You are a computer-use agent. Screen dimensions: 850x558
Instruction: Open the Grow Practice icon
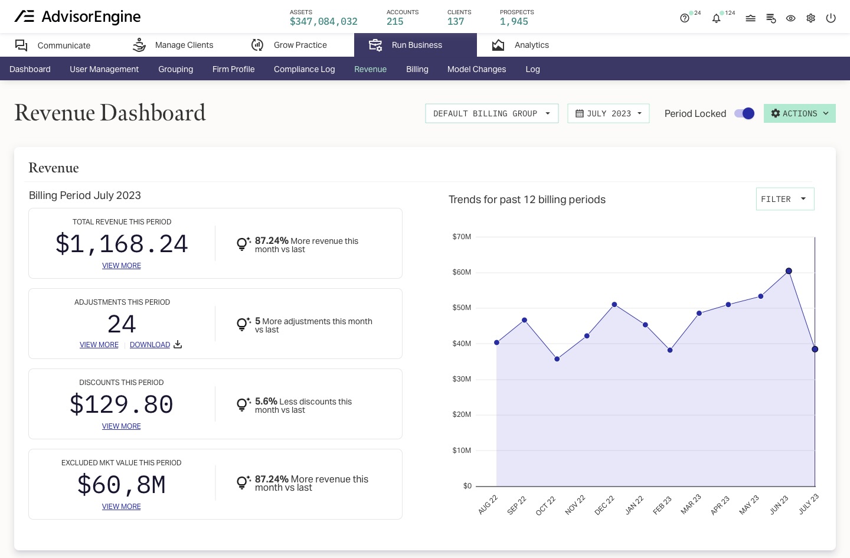pos(257,45)
